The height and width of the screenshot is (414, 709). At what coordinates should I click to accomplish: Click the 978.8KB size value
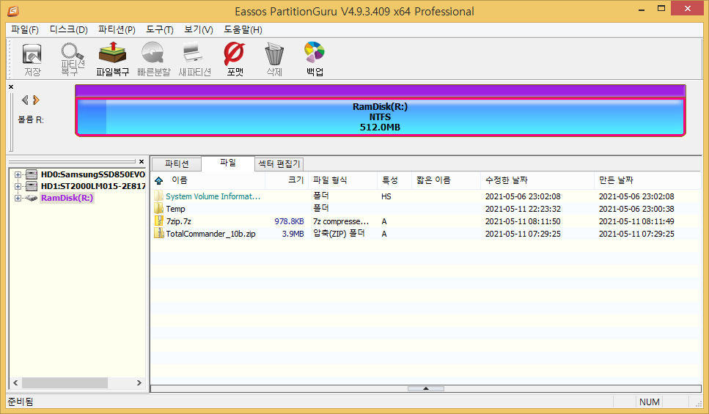coord(289,221)
